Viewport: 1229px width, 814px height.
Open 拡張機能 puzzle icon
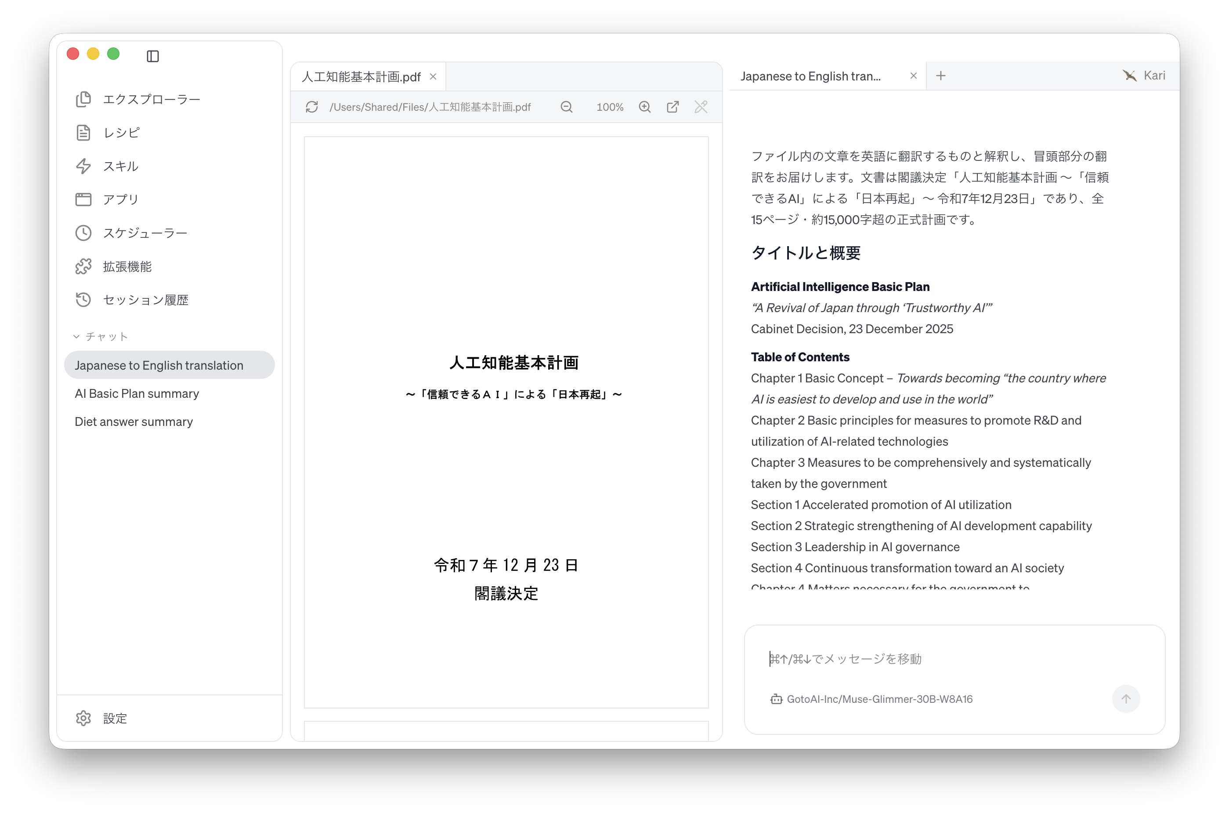(x=83, y=266)
